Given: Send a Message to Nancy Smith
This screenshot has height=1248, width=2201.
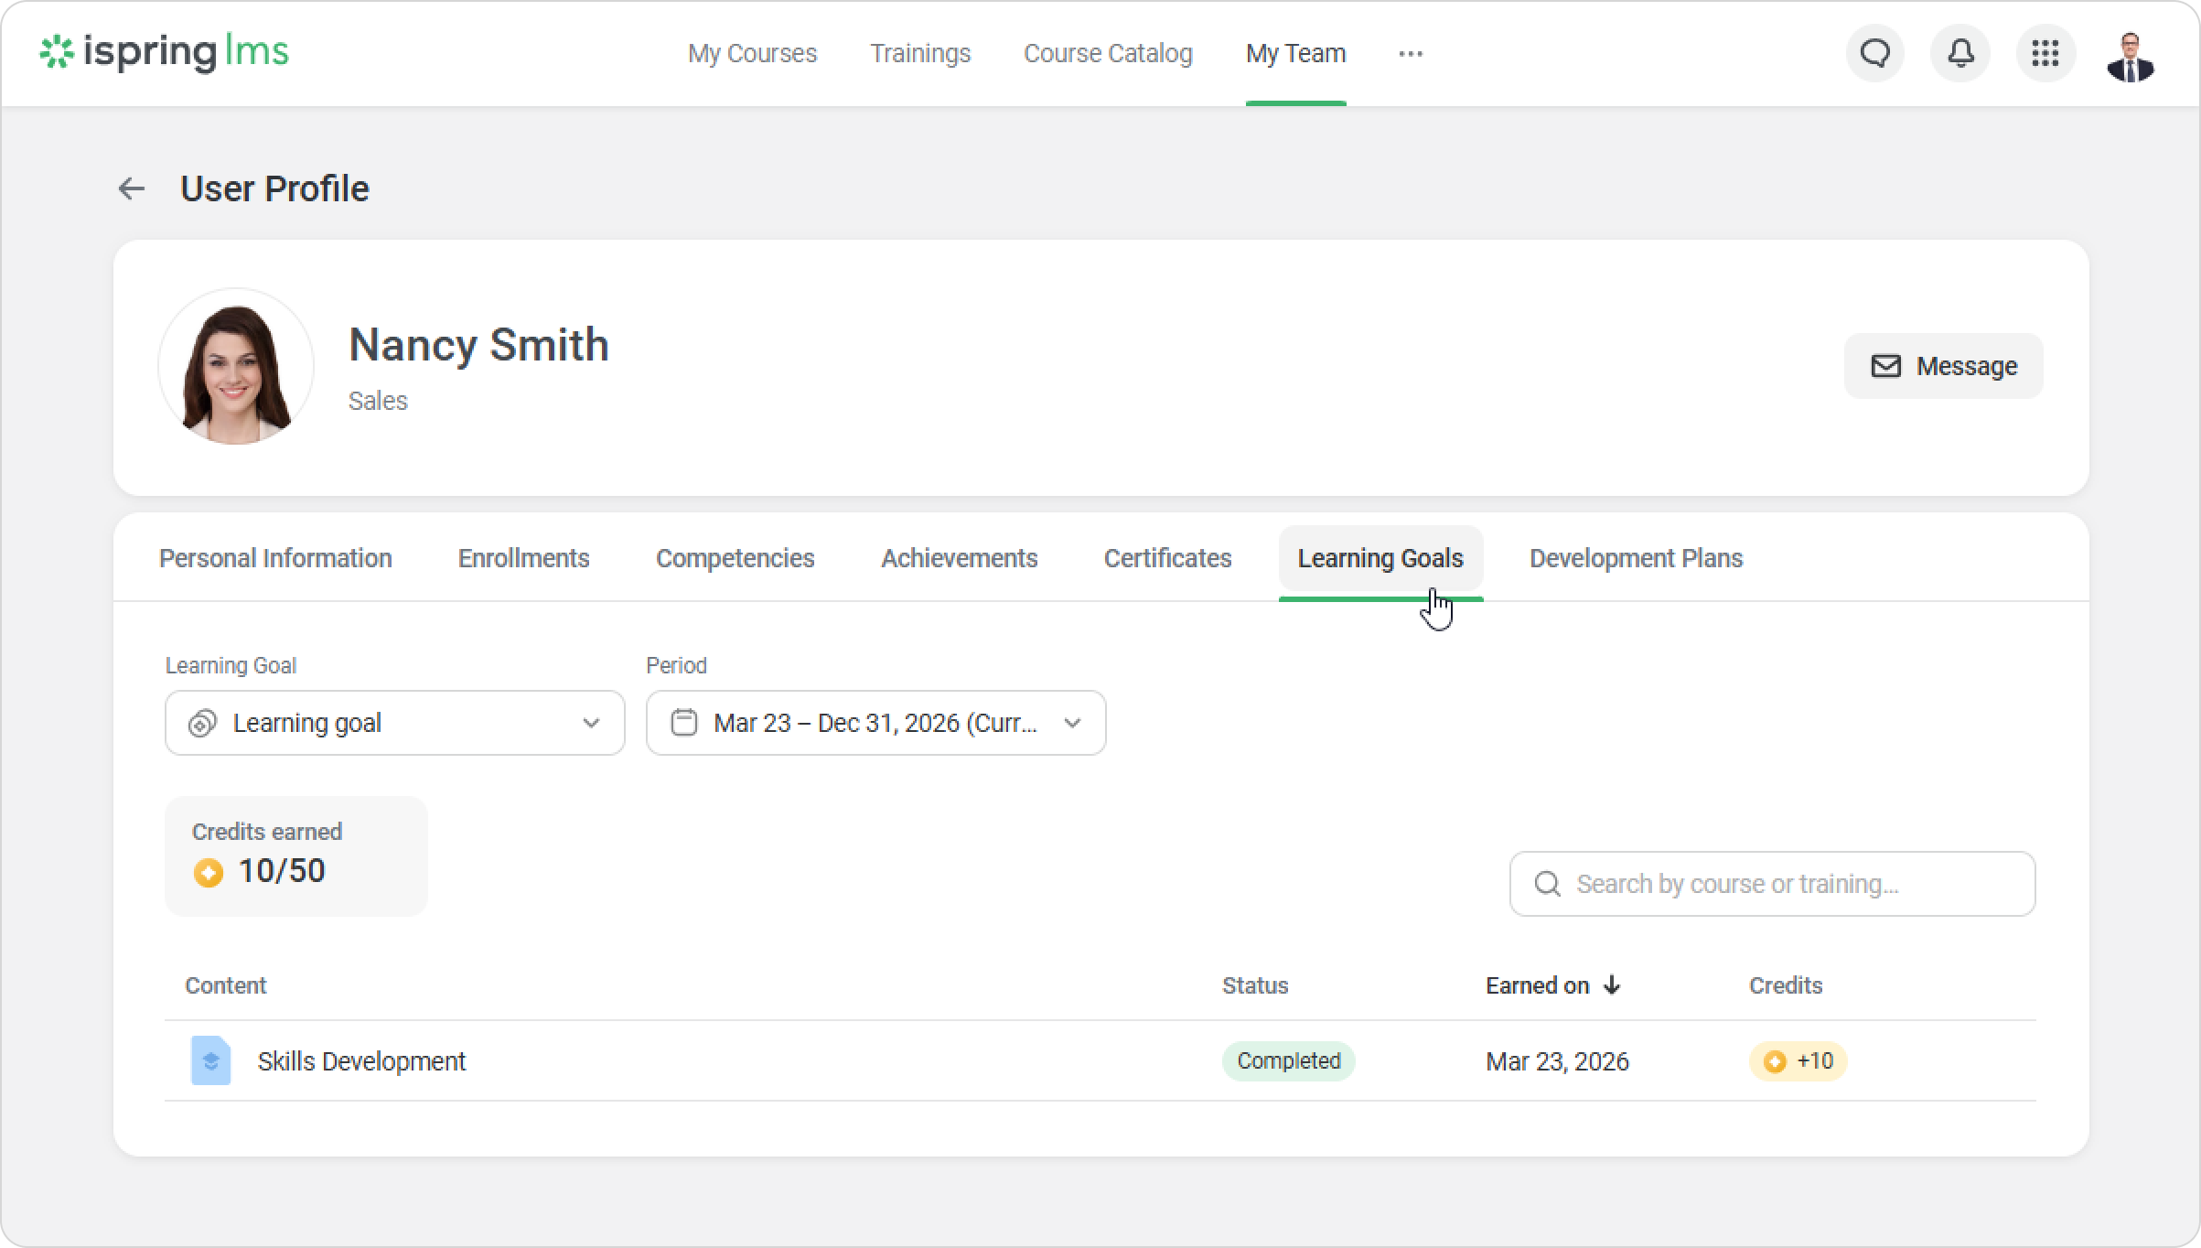Looking at the screenshot, I should point(1943,366).
